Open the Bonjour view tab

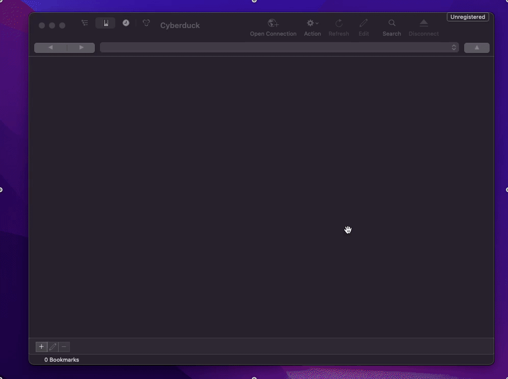click(x=146, y=23)
